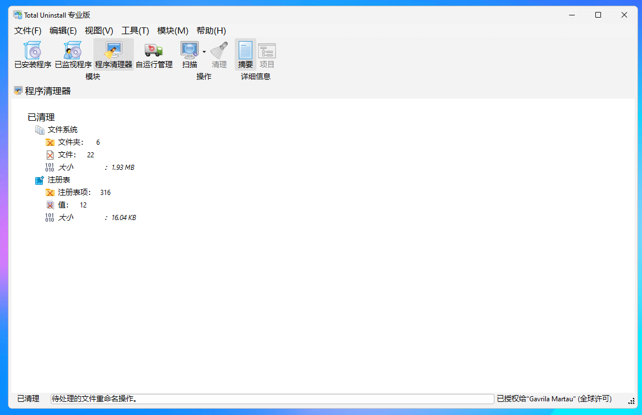
Task: Click the 注册表 registry icon
Action: (x=40, y=180)
